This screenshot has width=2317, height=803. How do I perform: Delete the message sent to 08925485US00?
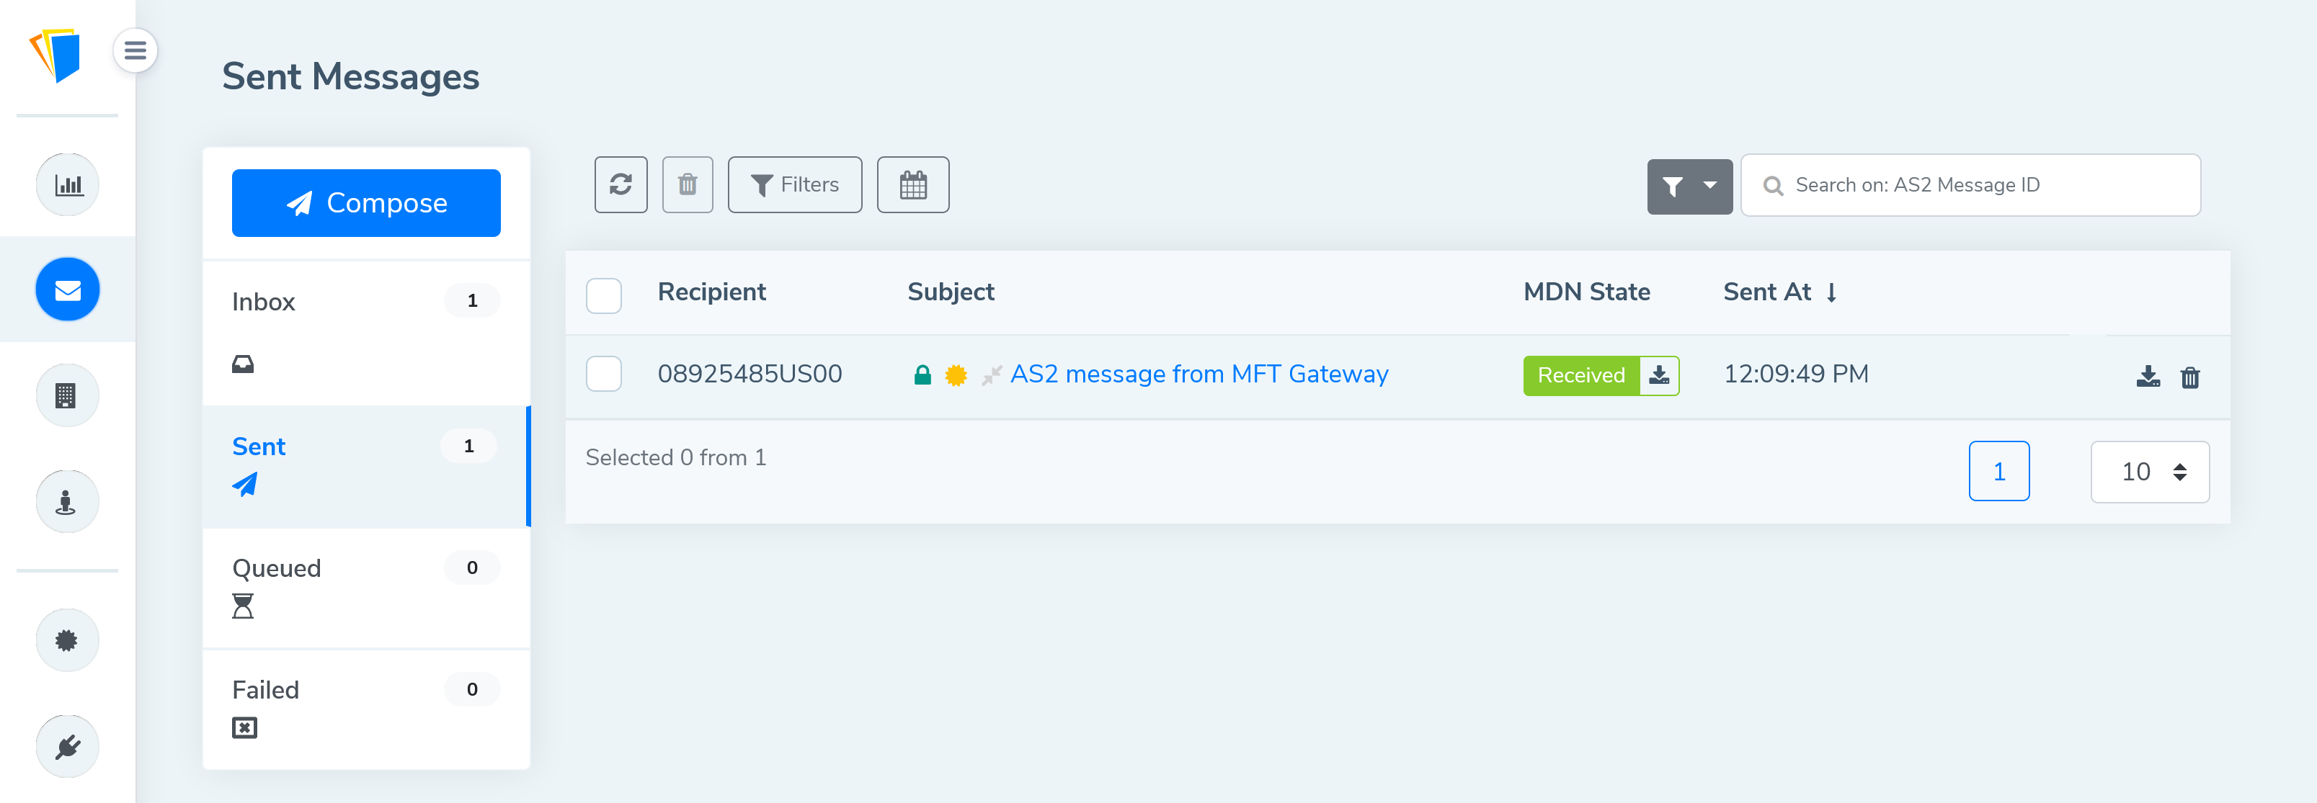2190,377
